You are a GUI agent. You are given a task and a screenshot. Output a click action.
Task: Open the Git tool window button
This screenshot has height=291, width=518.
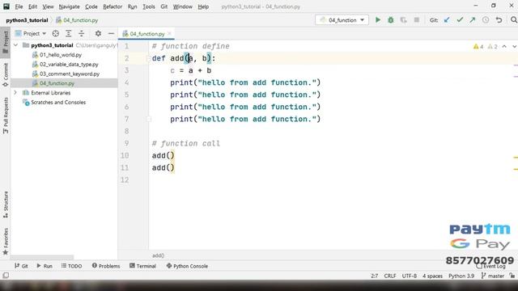pos(21,266)
